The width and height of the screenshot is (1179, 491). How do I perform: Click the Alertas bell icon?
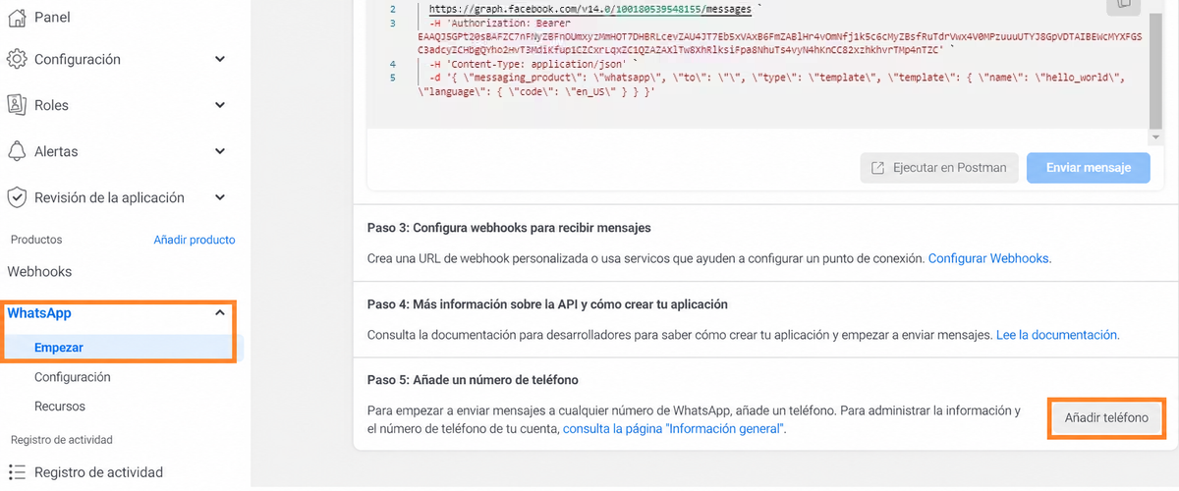[x=17, y=151]
